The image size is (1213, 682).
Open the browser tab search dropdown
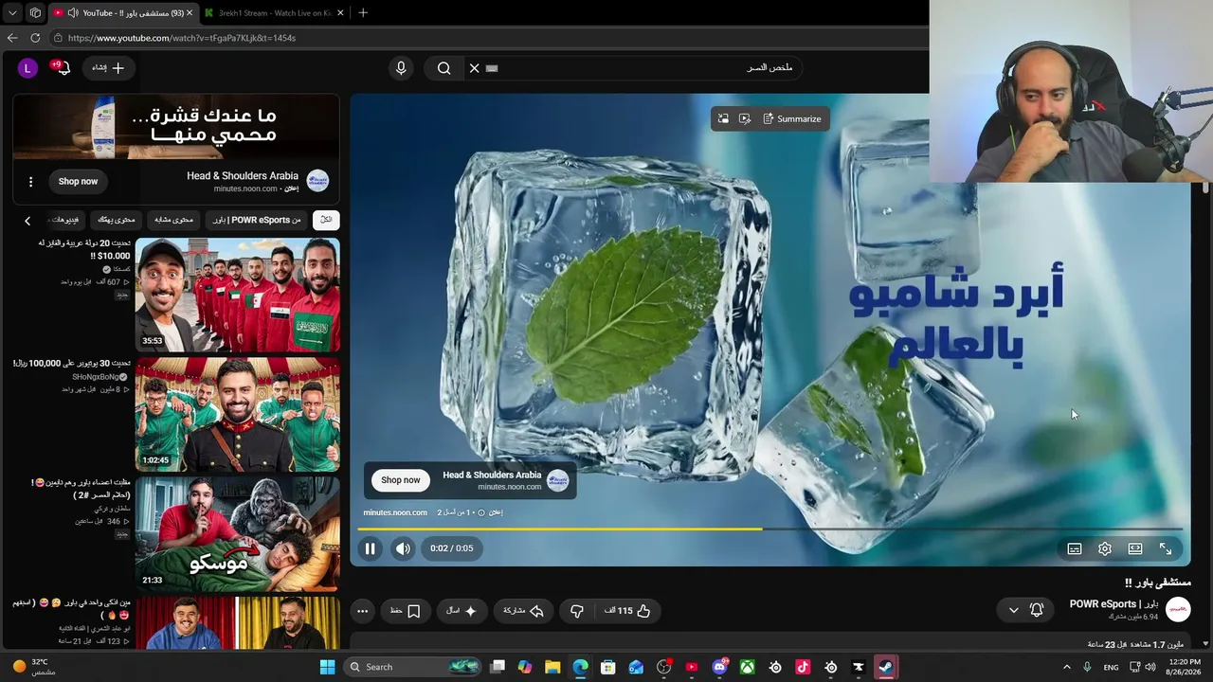[12, 12]
